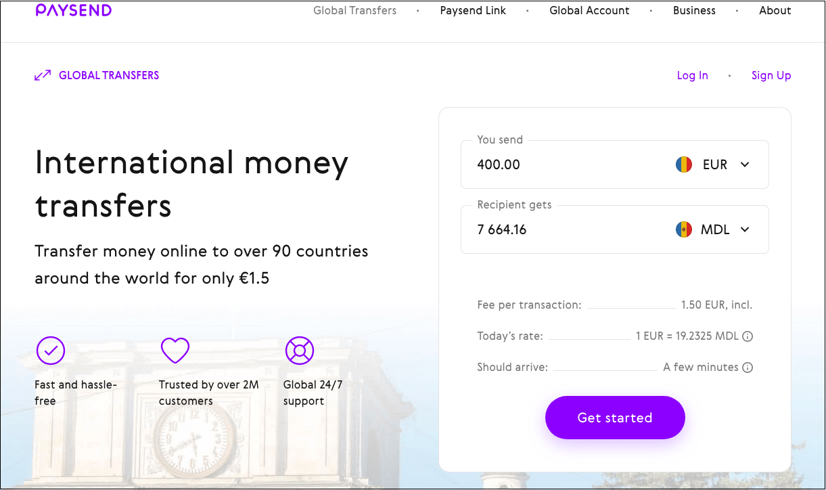This screenshot has width=826, height=490.
Task: Open the Paysend Link menu item
Action: 473,11
